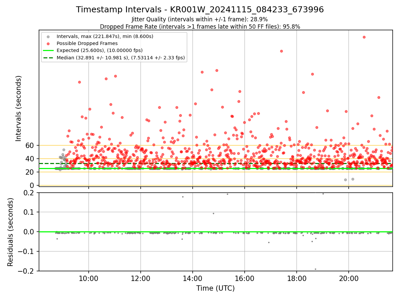Click the '0.0' tick on the residuals axis

(x=29, y=232)
